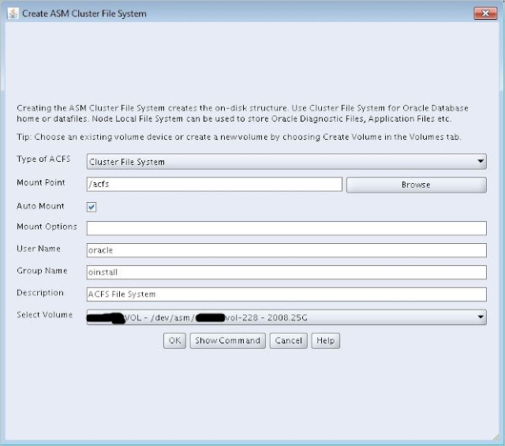
Task: Uncheck the Auto Mount checkbox
Action: (x=92, y=207)
